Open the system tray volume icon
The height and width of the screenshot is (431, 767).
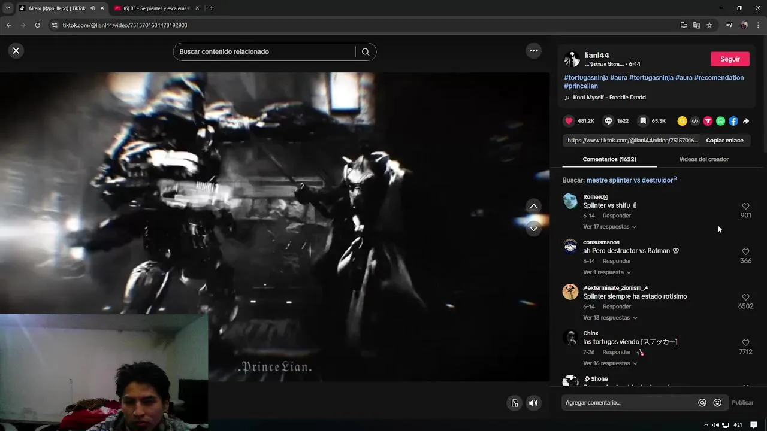[715, 425]
